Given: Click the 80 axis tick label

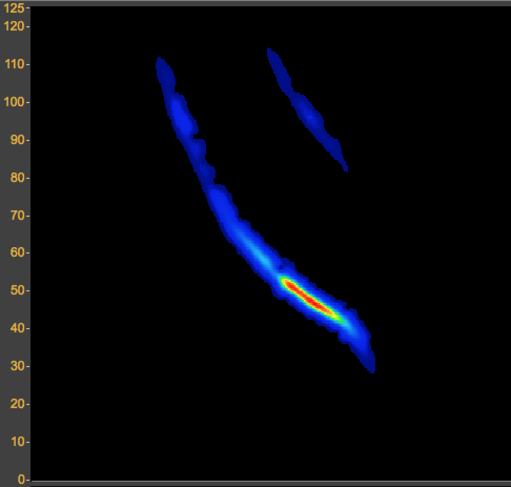Looking at the screenshot, I should pos(17,178).
